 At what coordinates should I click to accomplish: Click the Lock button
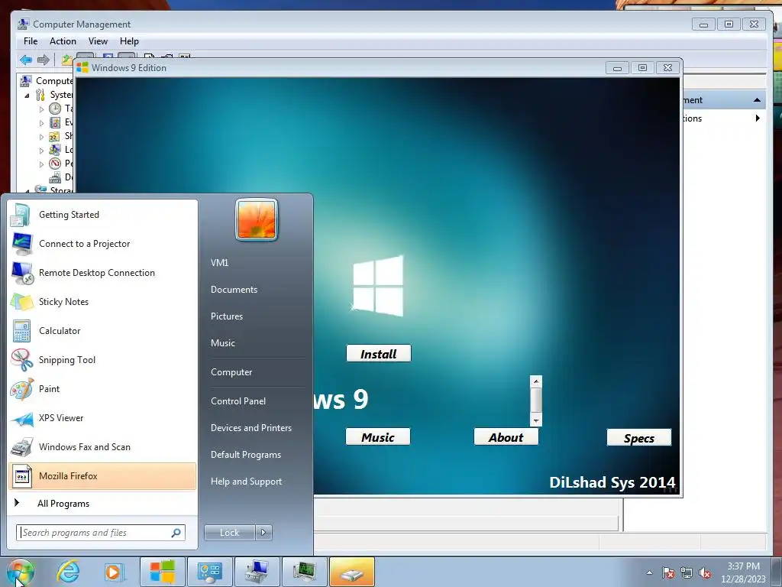pyautogui.click(x=229, y=533)
